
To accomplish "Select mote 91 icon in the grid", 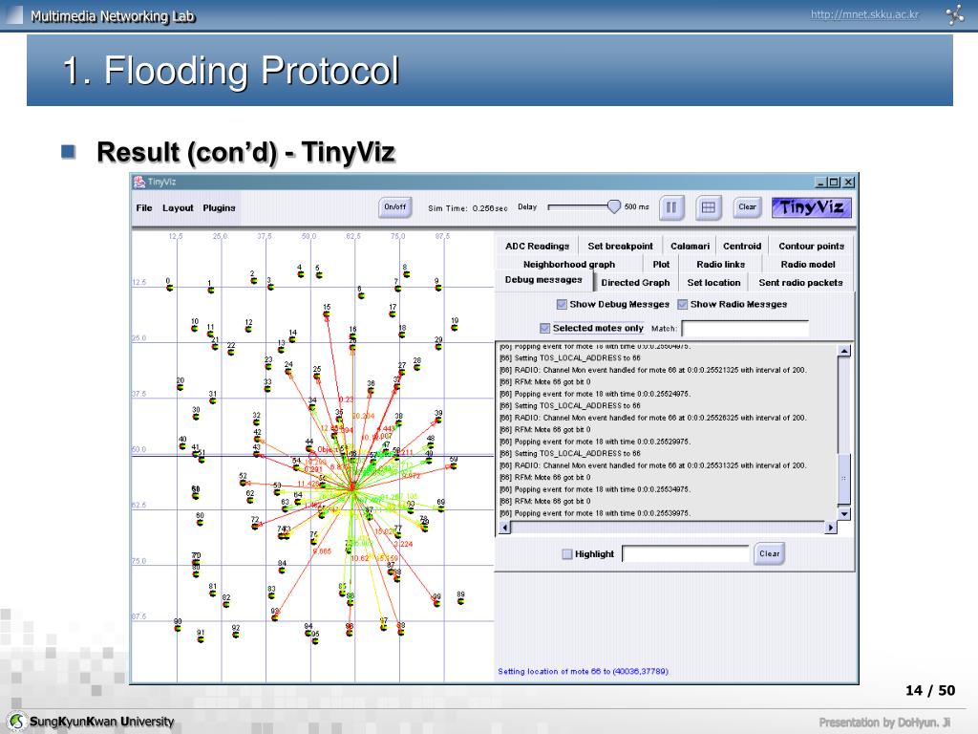I will pyautogui.click(x=201, y=639).
